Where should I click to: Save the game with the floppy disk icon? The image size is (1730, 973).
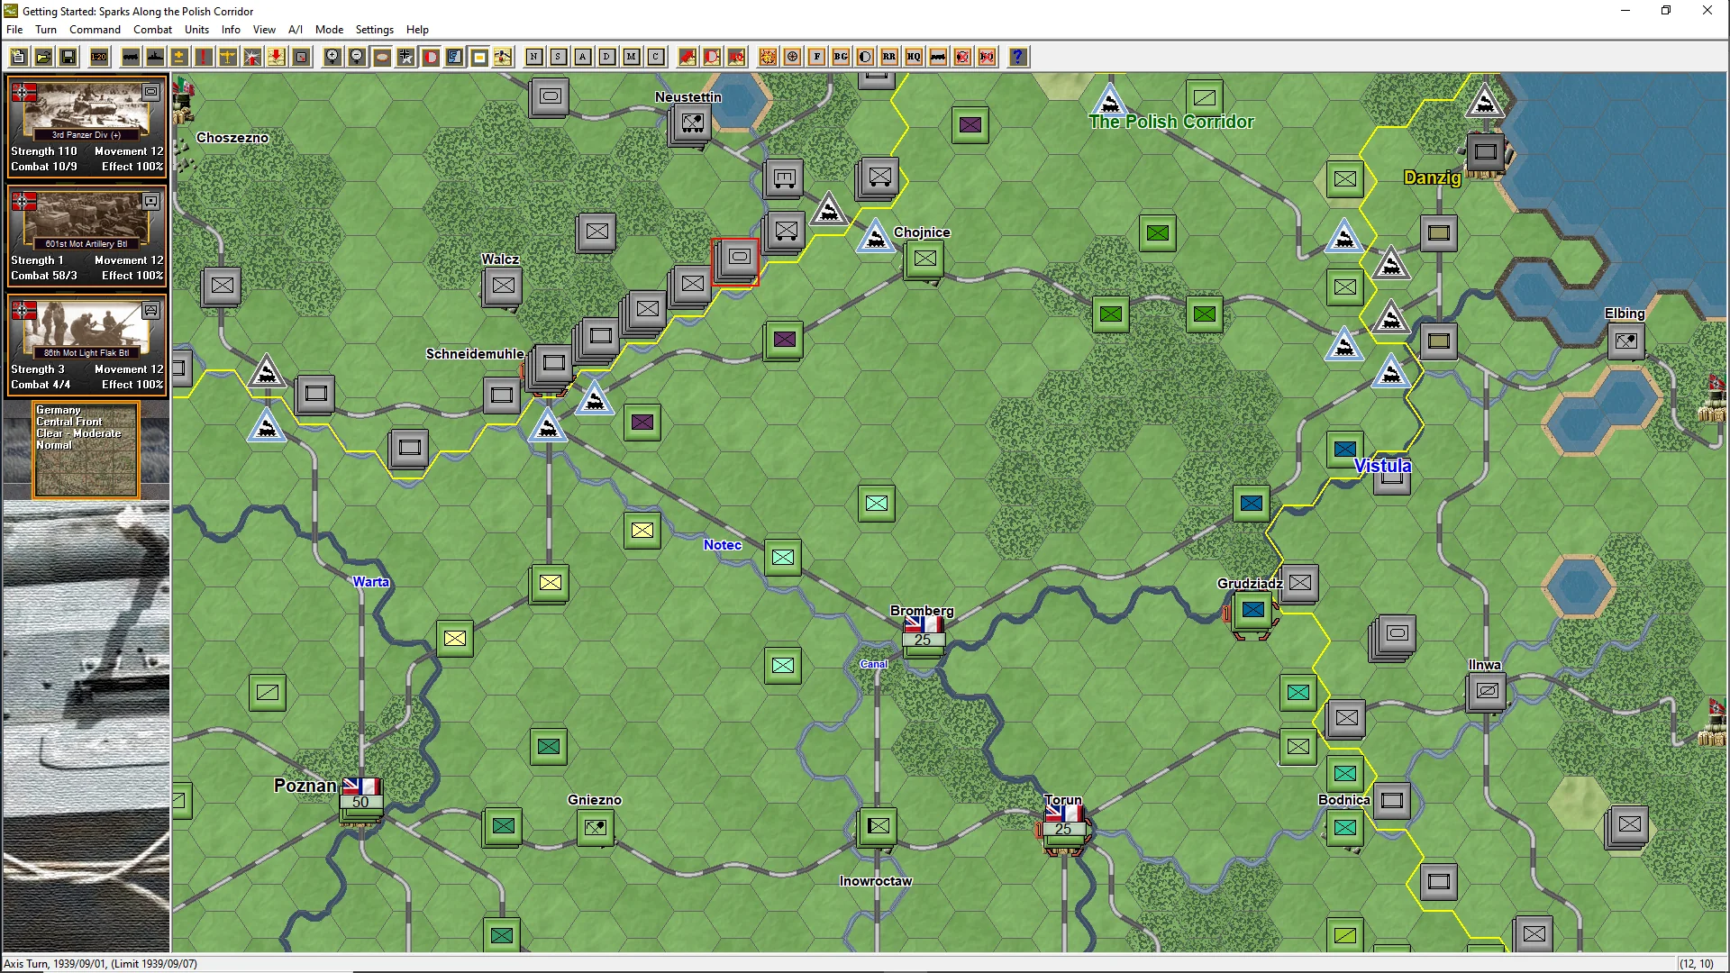(68, 57)
